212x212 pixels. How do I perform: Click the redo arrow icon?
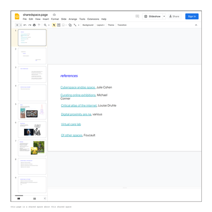(30, 25)
